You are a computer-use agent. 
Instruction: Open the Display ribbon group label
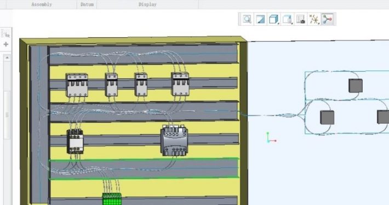[x=147, y=4]
